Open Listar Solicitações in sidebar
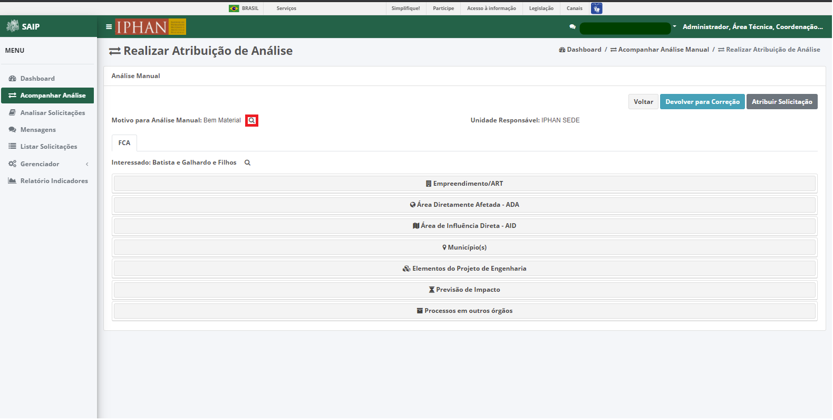833x420 pixels. pos(47,147)
